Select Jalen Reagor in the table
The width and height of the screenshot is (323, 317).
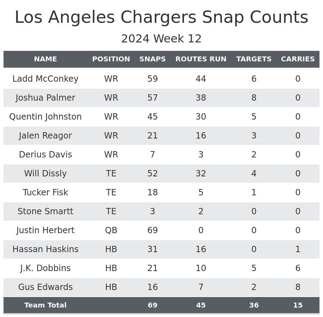pos(45,136)
